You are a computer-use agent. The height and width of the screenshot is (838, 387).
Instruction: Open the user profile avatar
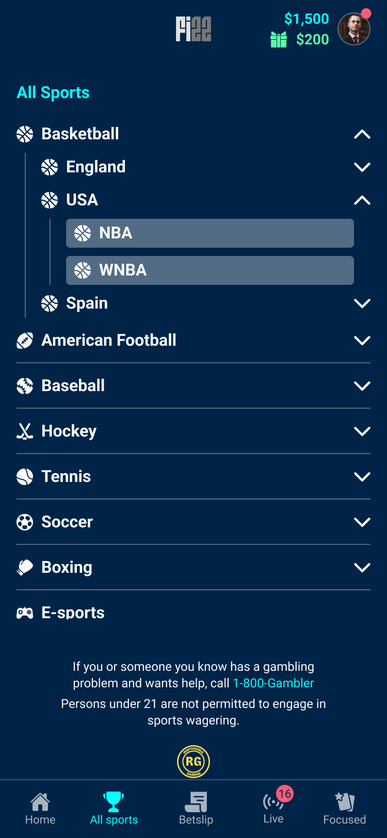[x=354, y=29]
